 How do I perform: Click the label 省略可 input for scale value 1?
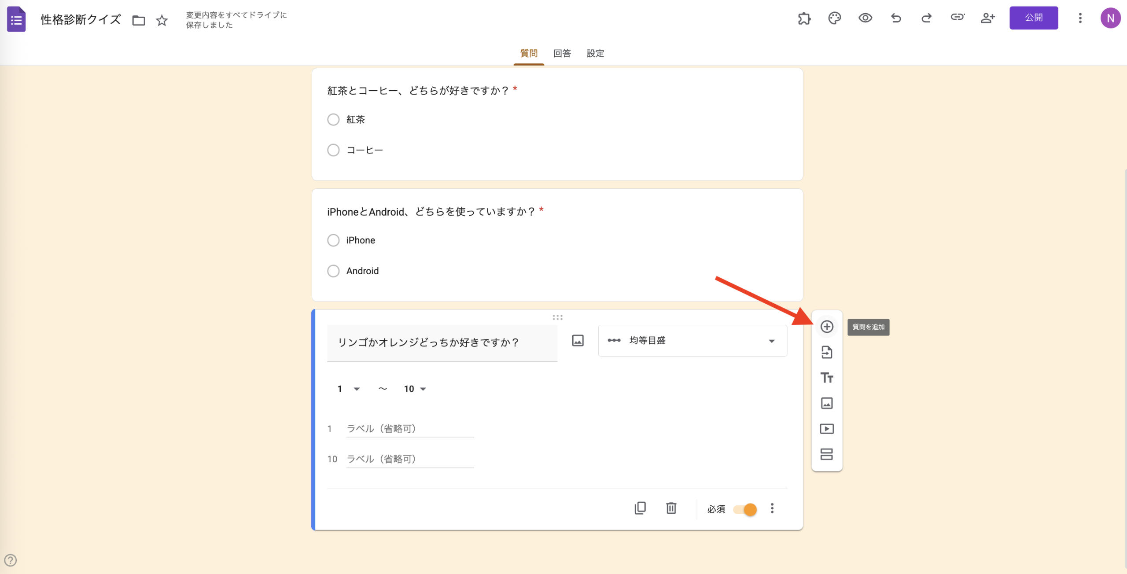pos(409,428)
